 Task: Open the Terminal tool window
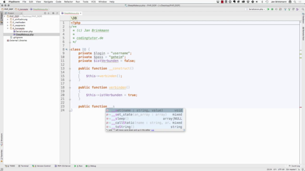tap(23, 166)
